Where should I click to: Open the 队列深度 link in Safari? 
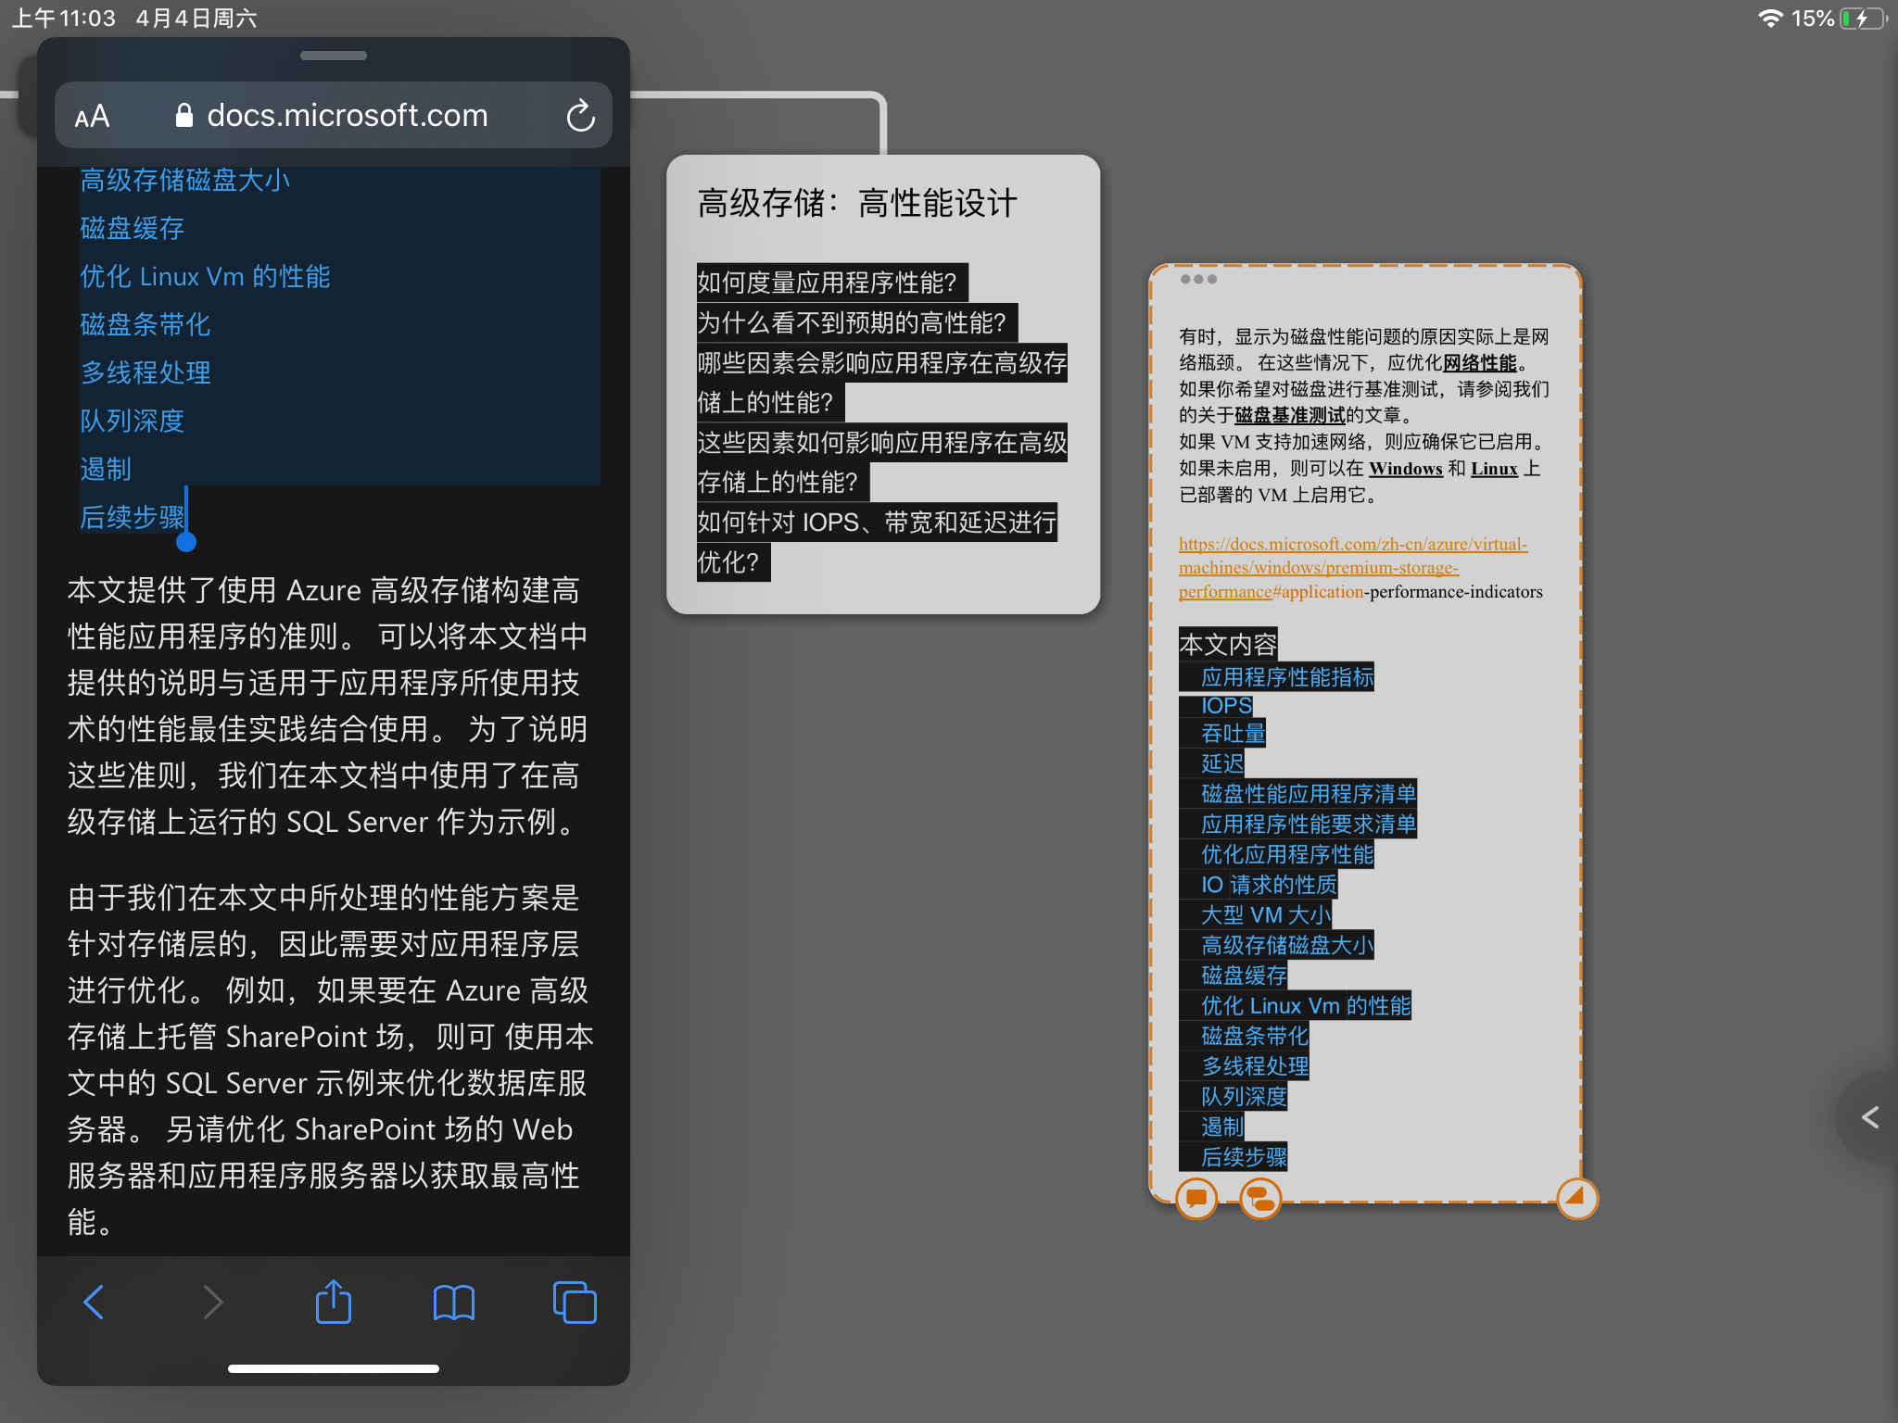[x=133, y=421]
